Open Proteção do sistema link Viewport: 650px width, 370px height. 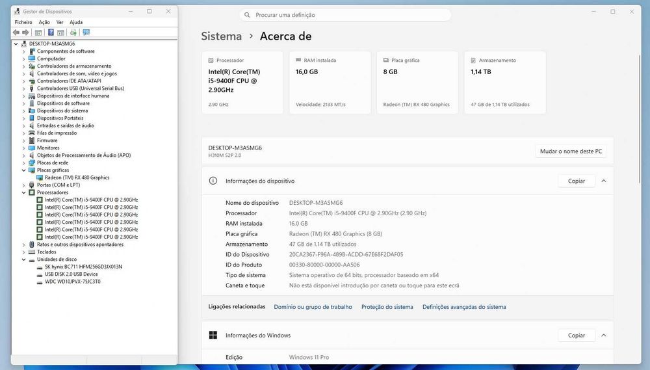pyautogui.click(x=387, y=307)
